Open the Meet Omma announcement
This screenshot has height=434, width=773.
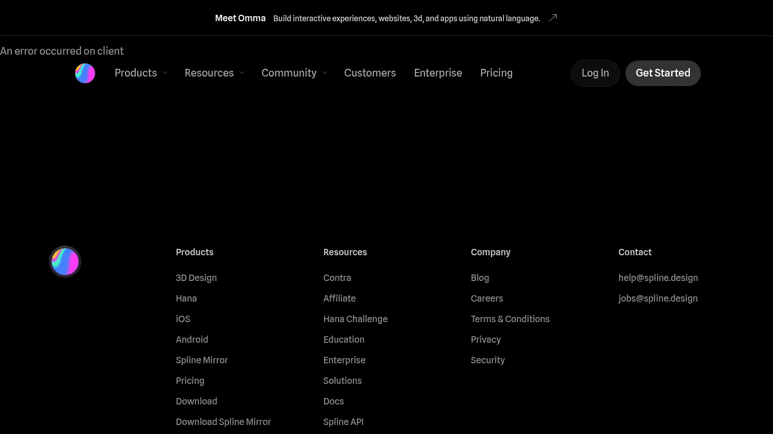pyautogui.click(x=386, y=18)
